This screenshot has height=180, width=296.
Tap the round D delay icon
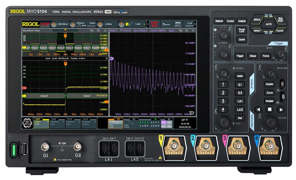coord(100,24)
